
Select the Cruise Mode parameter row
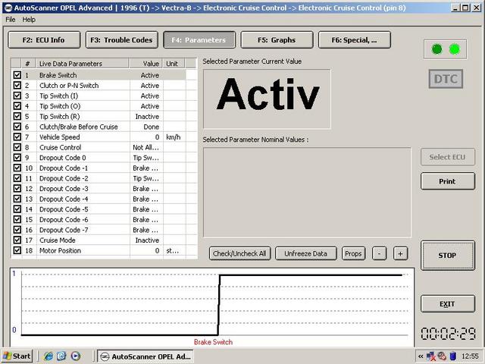tap(99, 240)
